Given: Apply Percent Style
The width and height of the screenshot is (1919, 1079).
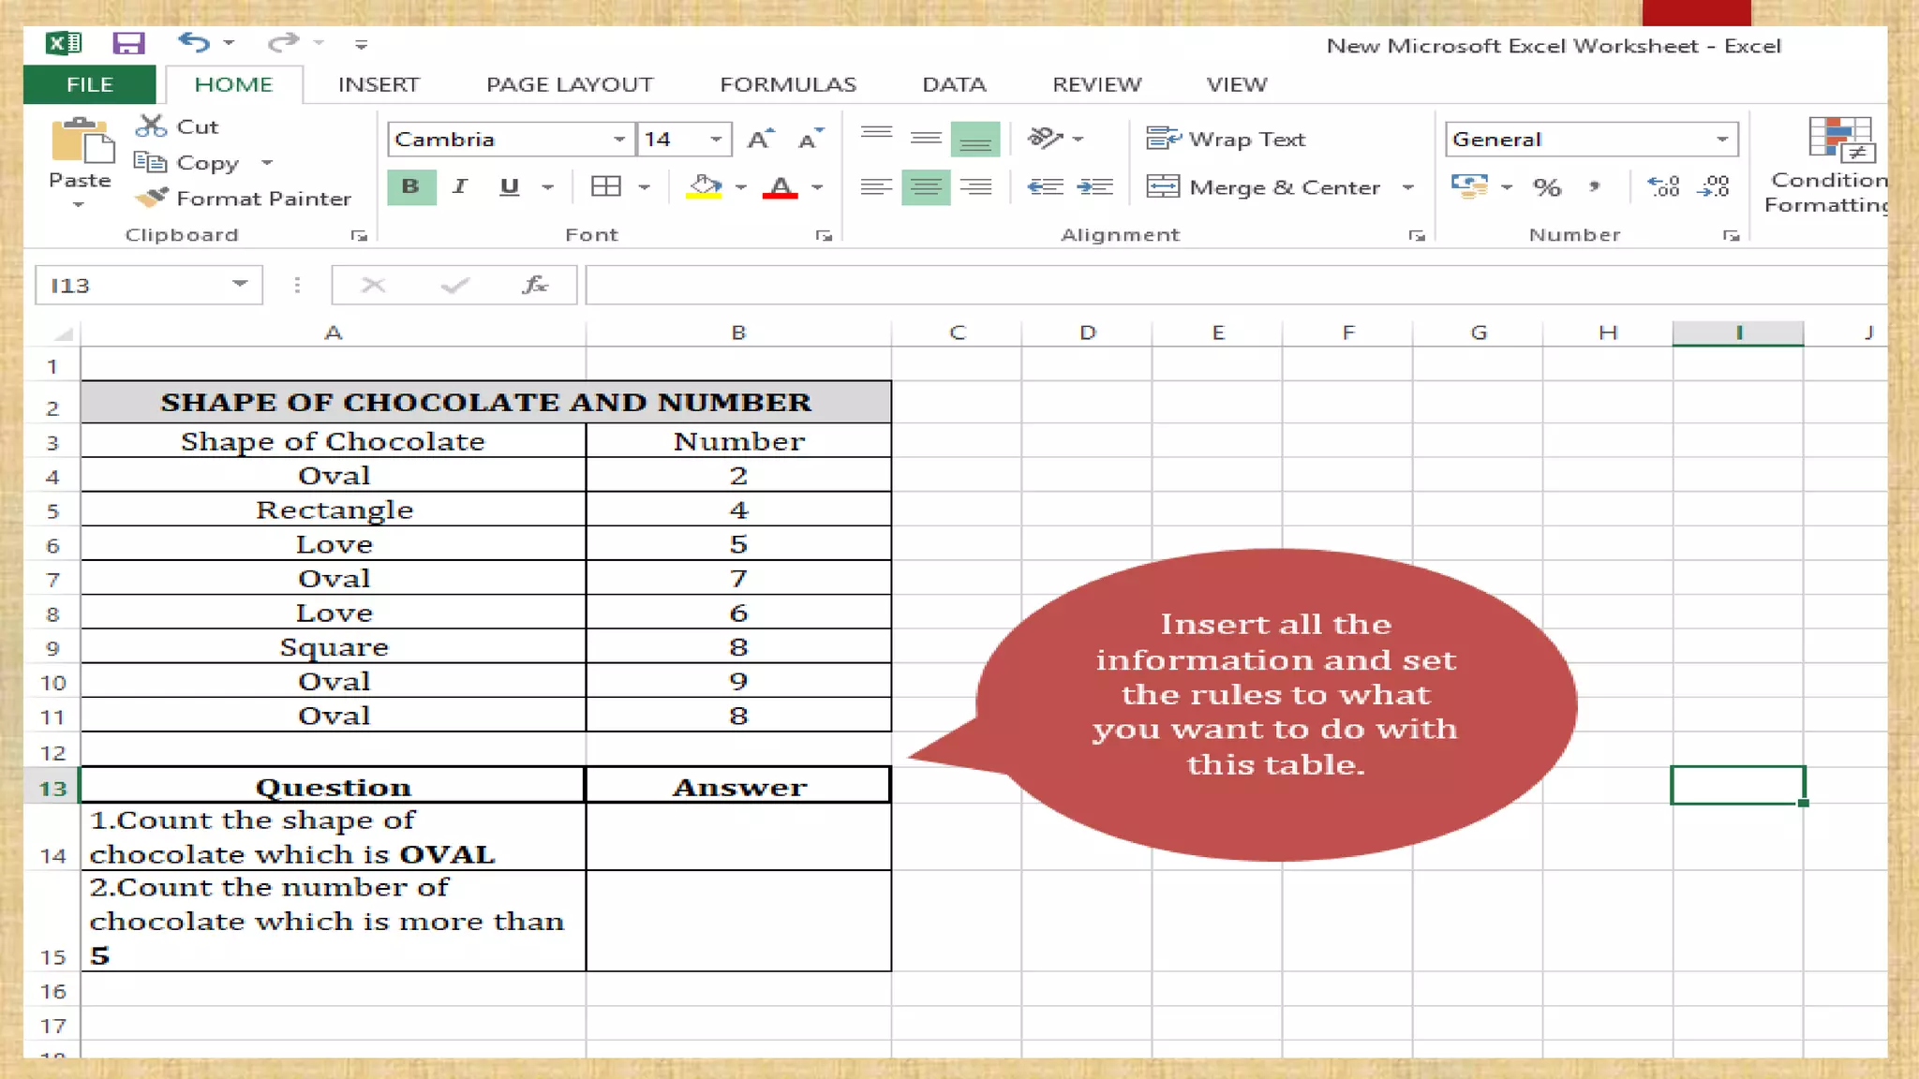Looking at the screenshot, I should [1547, 187].
